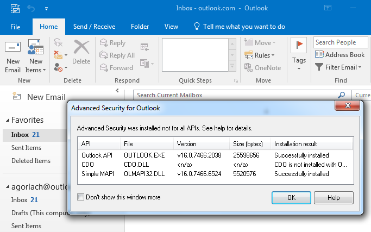The image size is (371, 232).
Task: Click the Meeting reply icon
Action: [144, 47]
